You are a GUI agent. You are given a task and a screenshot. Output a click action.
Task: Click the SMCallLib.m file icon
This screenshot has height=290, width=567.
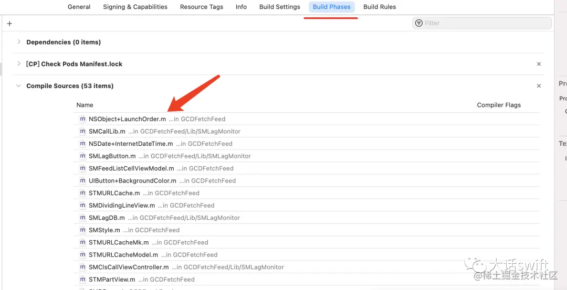(82, 132)
